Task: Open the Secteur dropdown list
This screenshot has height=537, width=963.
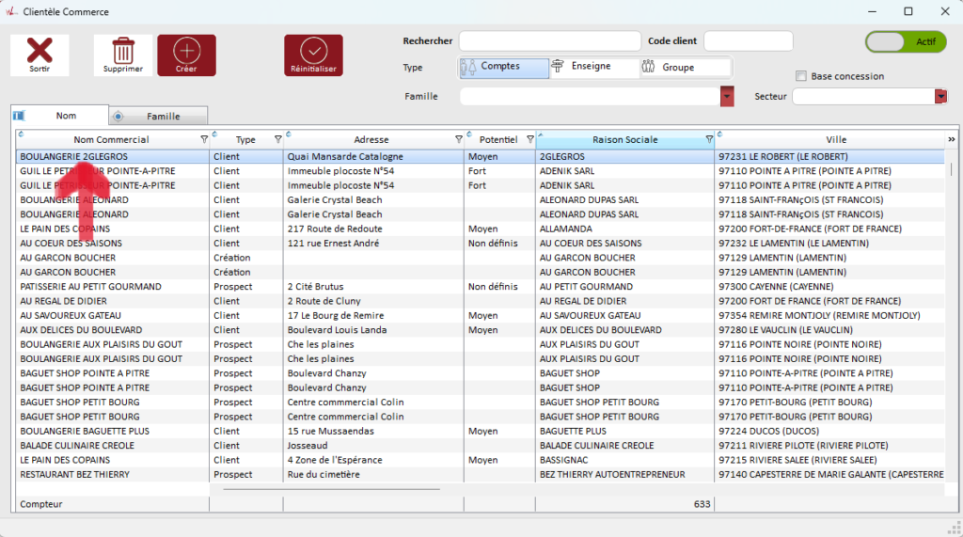Action: point(940,97)
